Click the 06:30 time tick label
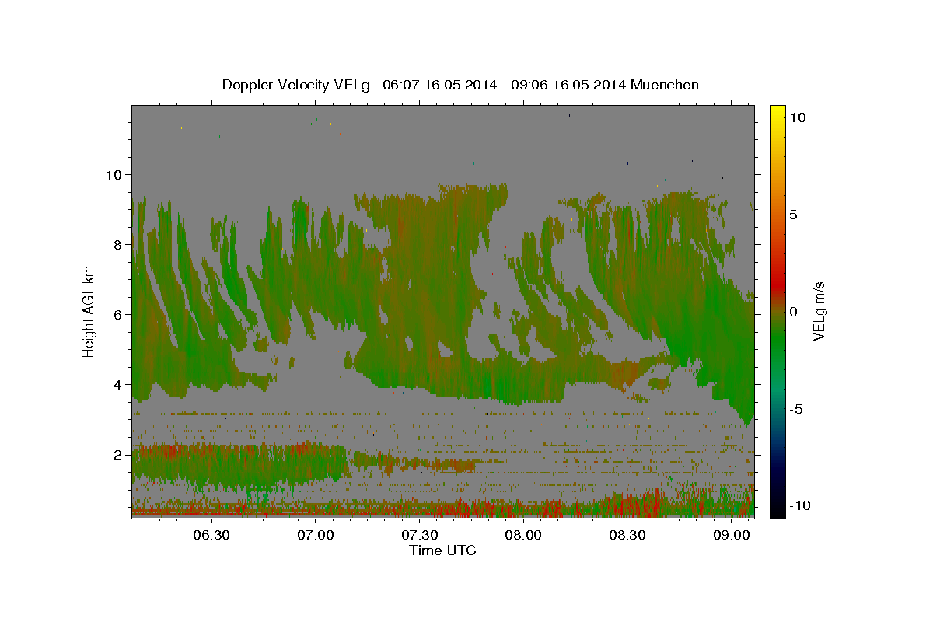Viewport: 933px width, 622px height. tap(211, 535)
